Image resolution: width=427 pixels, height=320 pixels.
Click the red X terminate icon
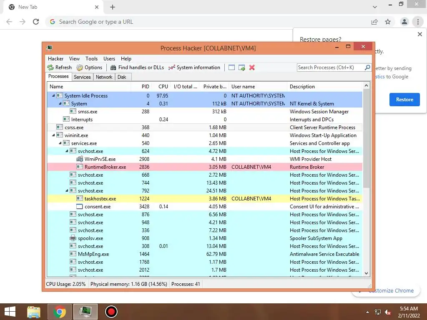click(252, 67)
